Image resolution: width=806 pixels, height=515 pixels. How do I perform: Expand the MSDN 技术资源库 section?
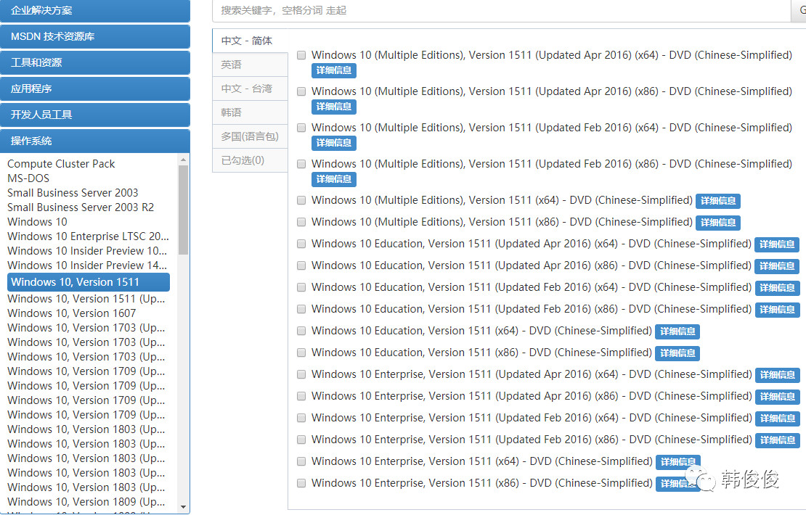(x=95, y=36)
